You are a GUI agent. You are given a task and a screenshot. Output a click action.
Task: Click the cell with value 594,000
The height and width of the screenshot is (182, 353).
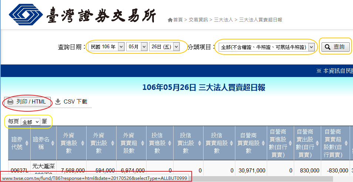[x=105, y=171]
